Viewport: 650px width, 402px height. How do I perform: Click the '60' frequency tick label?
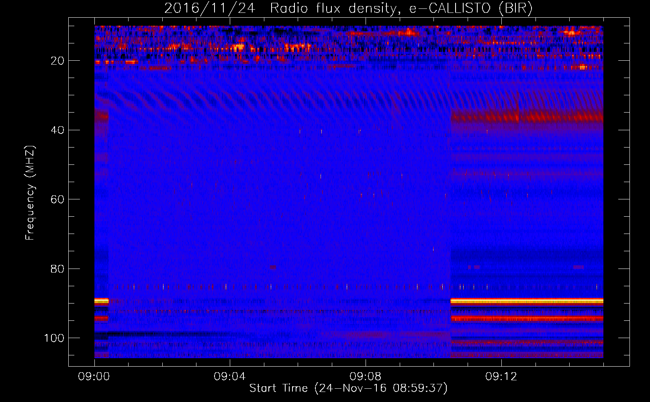click(x=58, y=199)
